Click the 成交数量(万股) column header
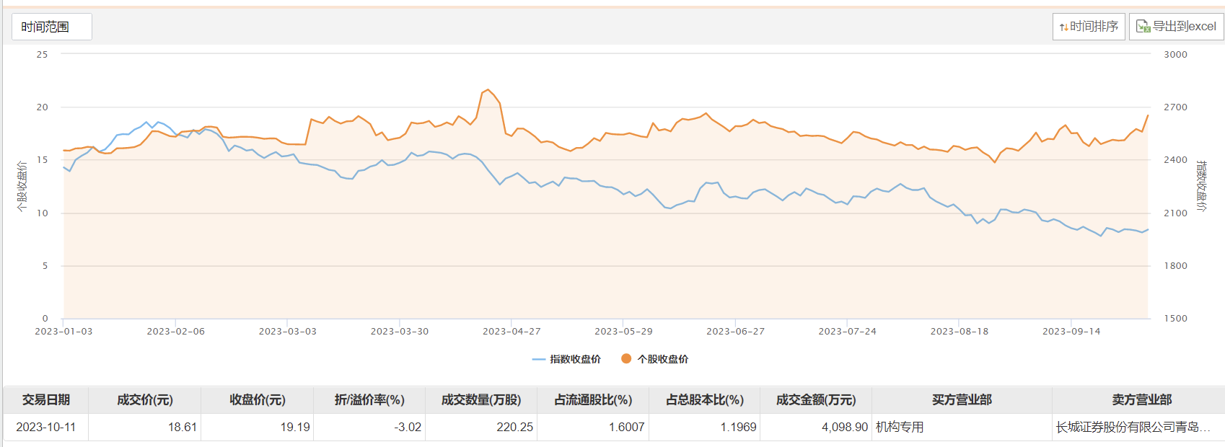Viewport: 1225px width, 447px height. pos(481,400)
